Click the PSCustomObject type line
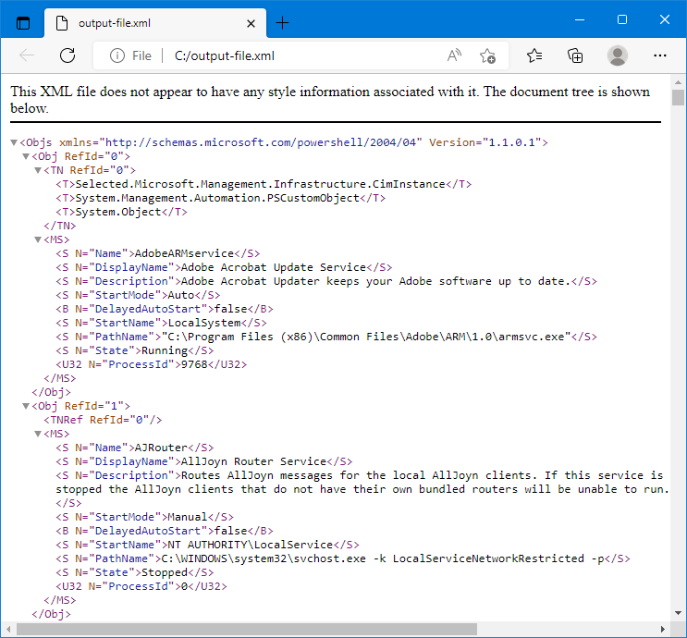Screen dimensions: 687x638 [220, 198]
